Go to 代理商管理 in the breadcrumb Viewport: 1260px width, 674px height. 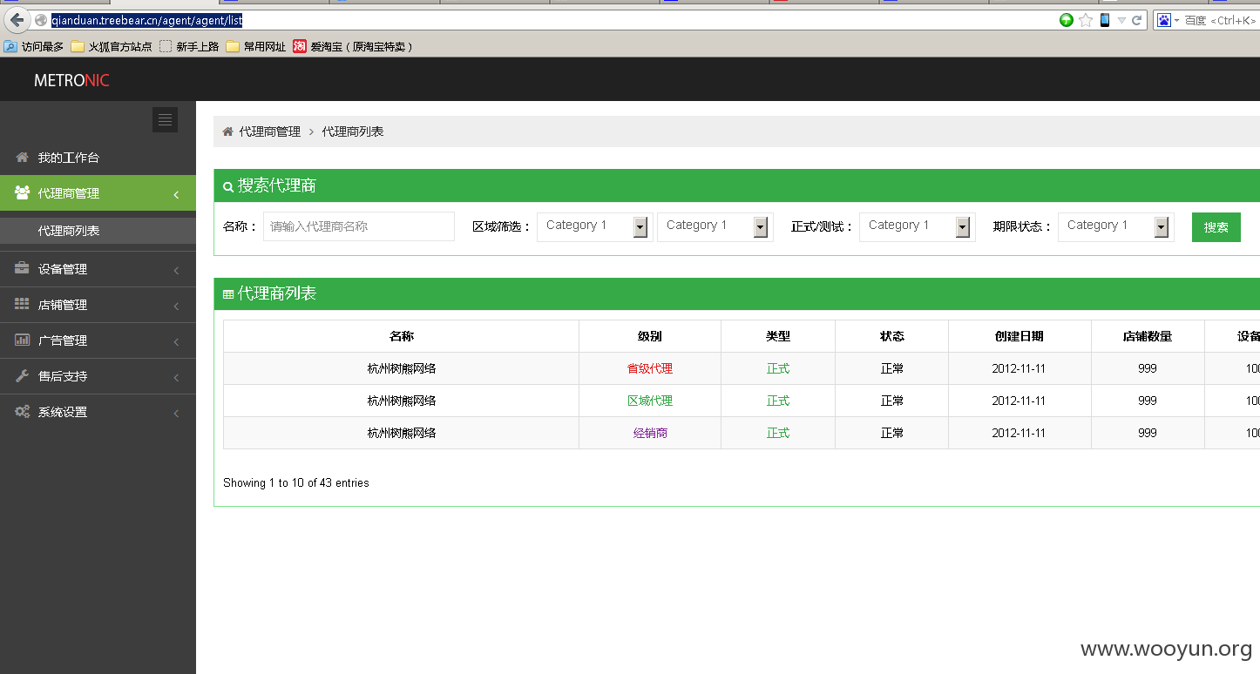click(270, 131)
